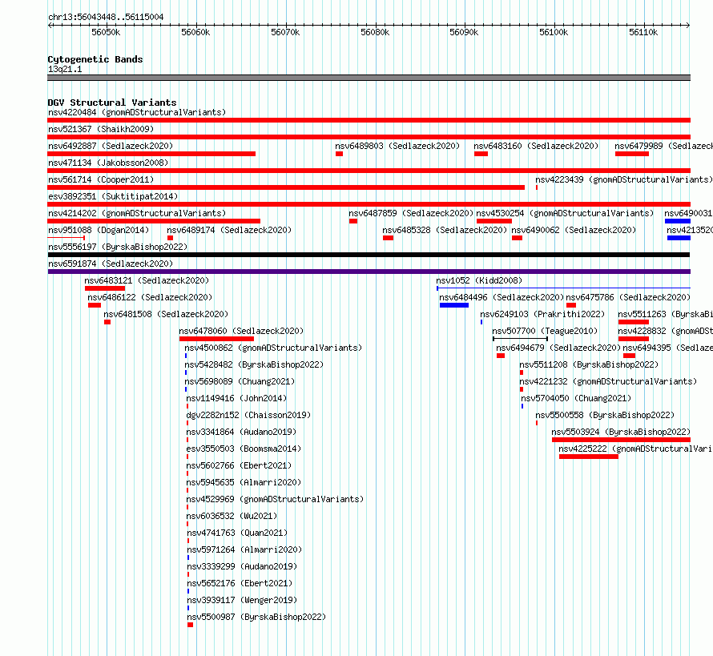Click the red bar under nsv5503924
This screenshot has width=713, height=656.
coord(621,440)
